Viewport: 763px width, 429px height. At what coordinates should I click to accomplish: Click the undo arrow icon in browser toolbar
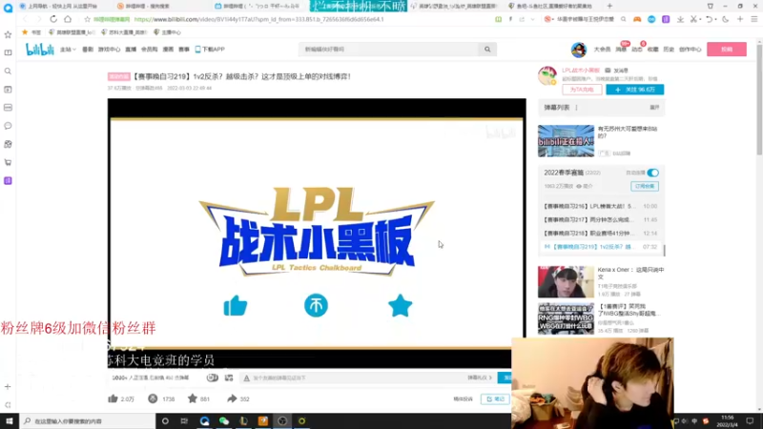[x=710, y=19]
